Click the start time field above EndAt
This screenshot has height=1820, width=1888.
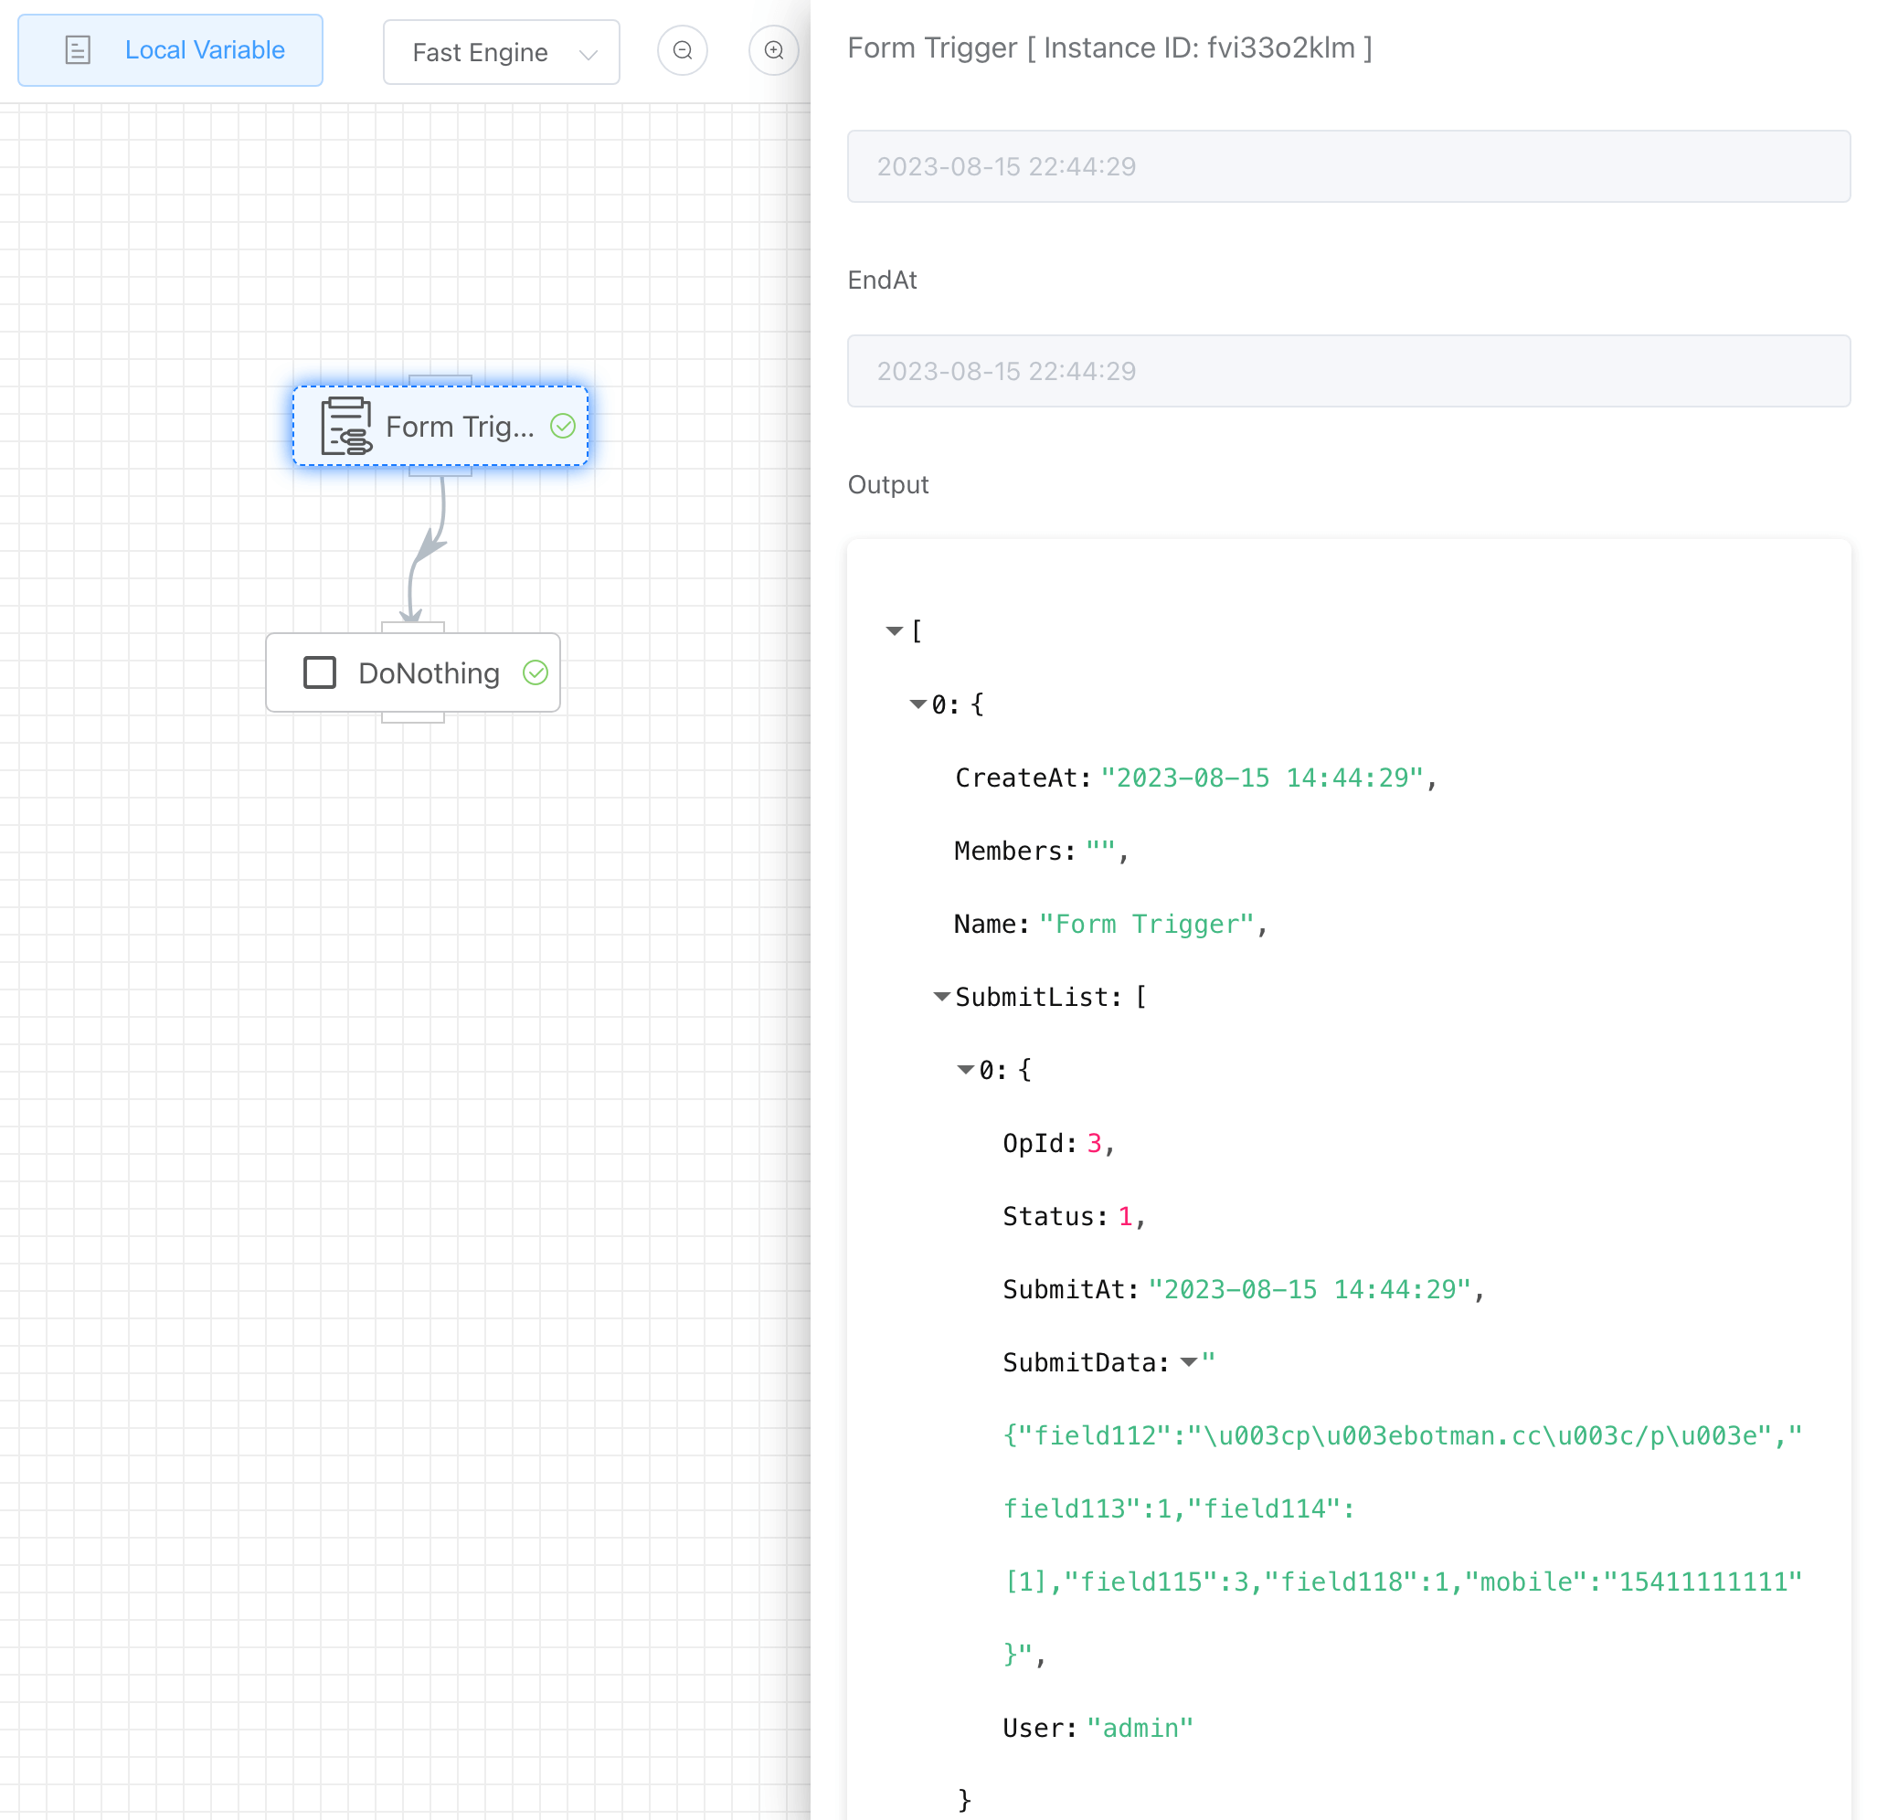[x=1349, y=166]
